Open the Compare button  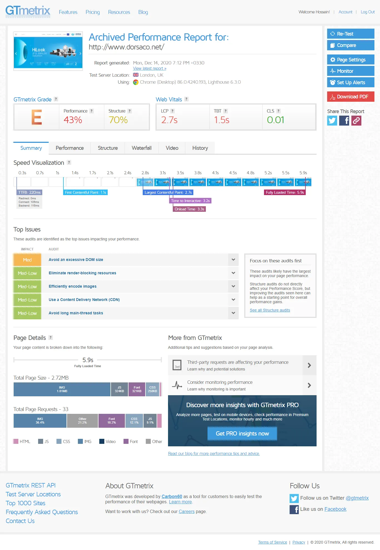351,45
